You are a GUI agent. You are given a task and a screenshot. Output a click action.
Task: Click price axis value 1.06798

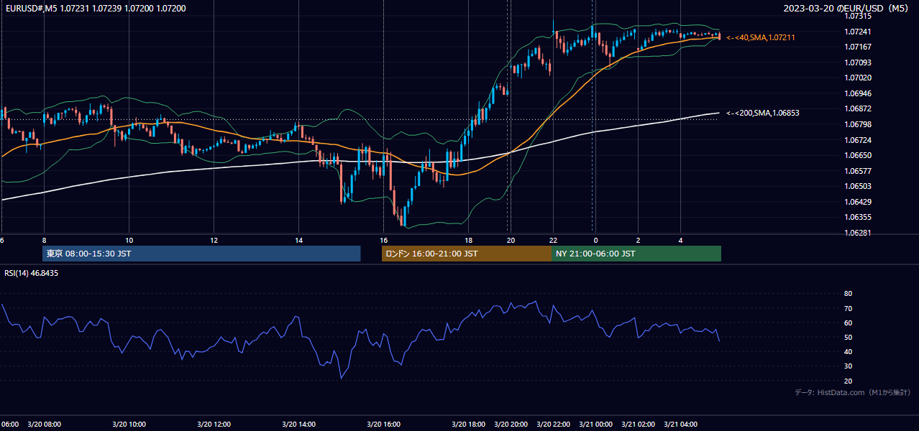click(858, 124)
